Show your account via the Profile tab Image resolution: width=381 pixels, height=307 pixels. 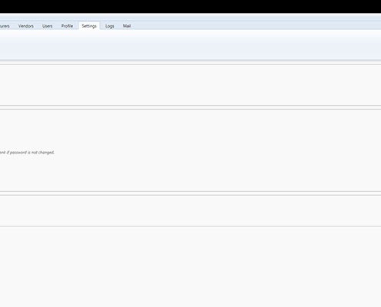coord(67,26)
